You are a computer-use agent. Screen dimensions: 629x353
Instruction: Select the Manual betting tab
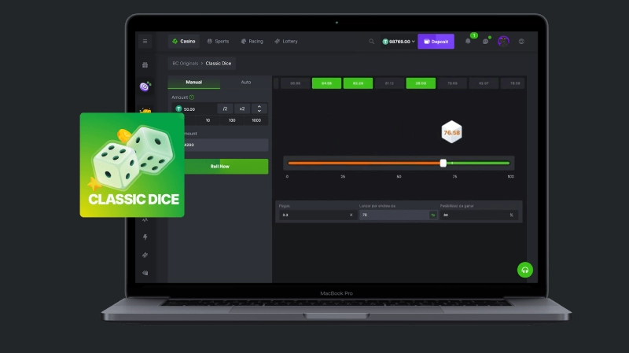point(193,82)
